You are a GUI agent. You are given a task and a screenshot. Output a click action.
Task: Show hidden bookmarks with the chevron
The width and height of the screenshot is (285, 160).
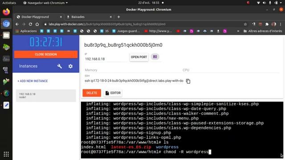pos(238,31)
